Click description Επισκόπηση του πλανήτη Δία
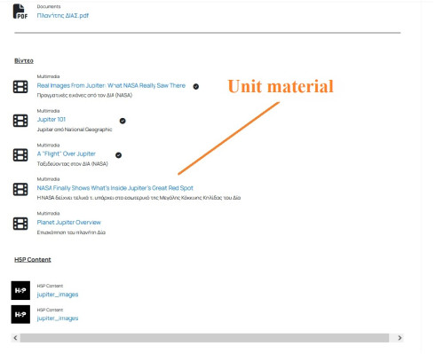Viewport: 444px width, 354px height. click(x=71, y=232)
